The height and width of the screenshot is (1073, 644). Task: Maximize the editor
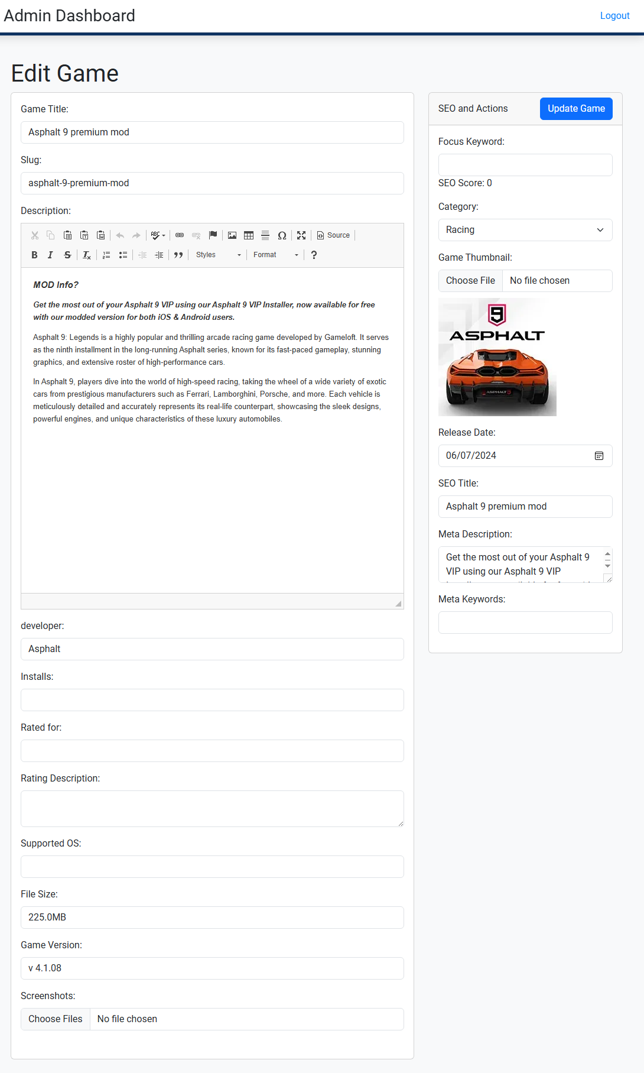tap(301, 235)
